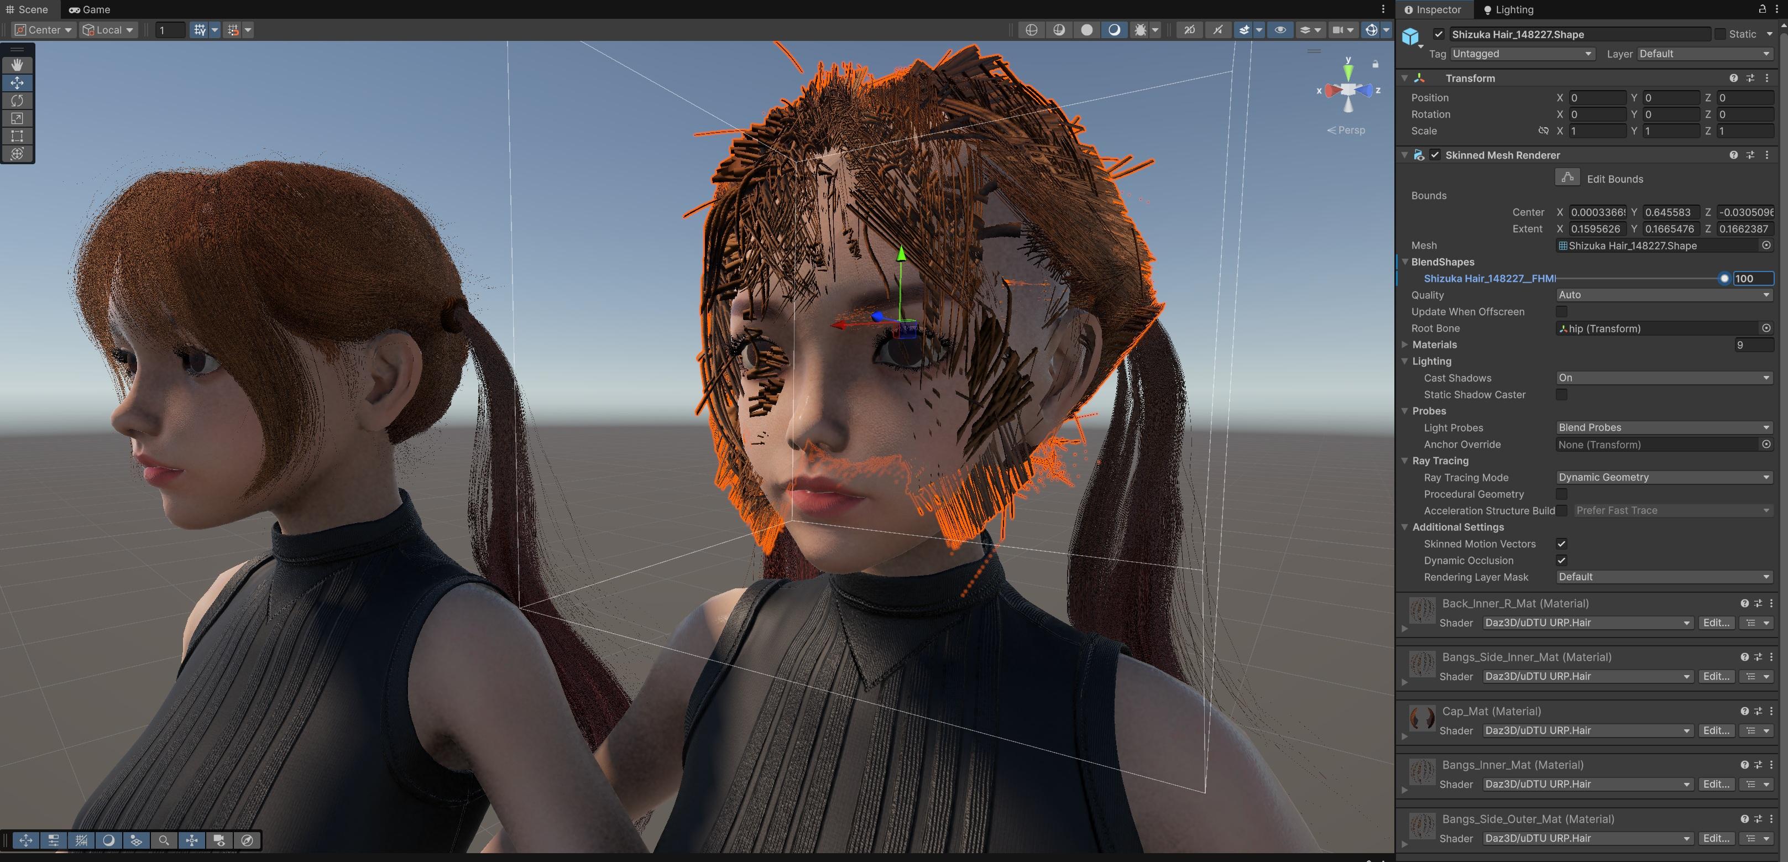Open Mesh object picker circle
1788x862 pixels.
(1766, 245)
